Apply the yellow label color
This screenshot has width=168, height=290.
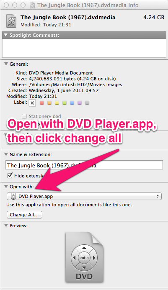(57, 103)
